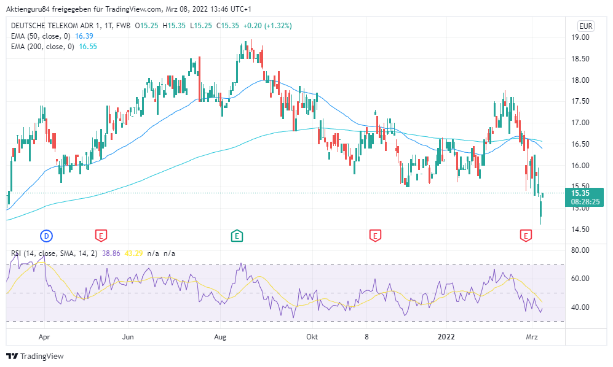Click the 17.00 price axis label
This screenshot has height=367, width=613.
[x=580, y=123]
